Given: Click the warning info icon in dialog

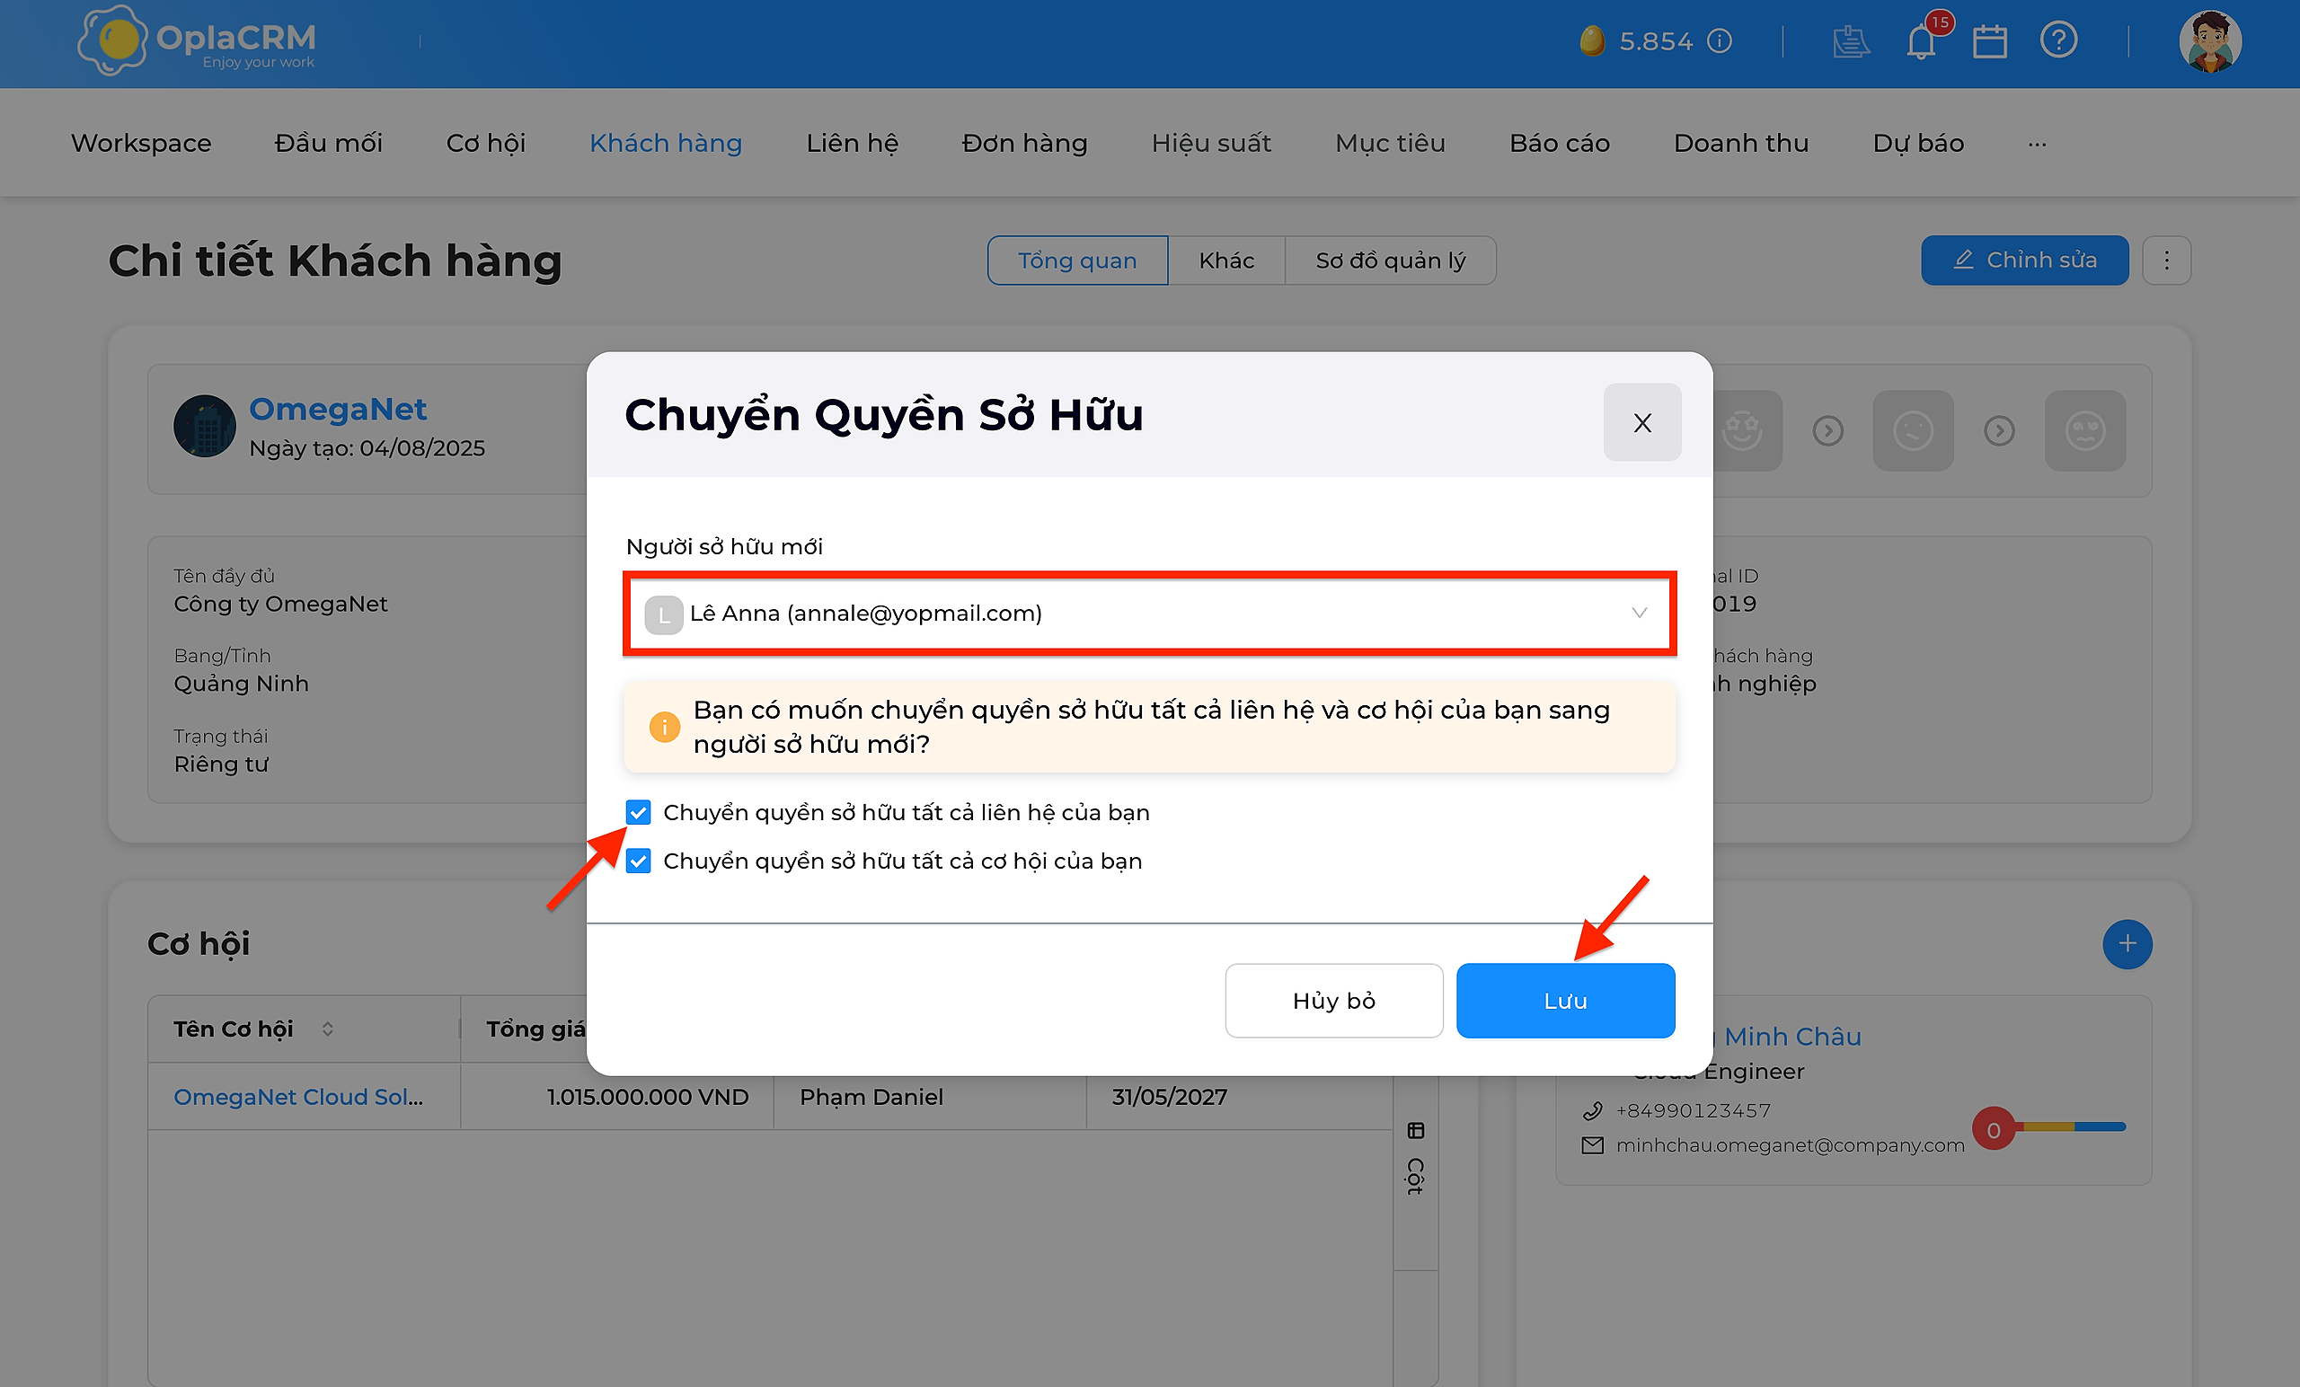Looking at the screenshot, I should (x=665, y=726).
